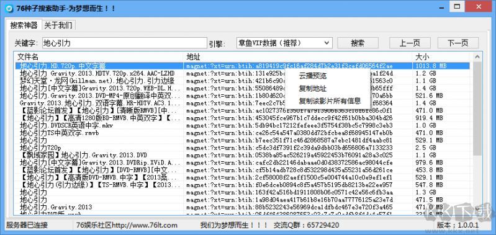
Task: Click the 我们为梦想而生 slogan in status bar
Action: [233, 225]
